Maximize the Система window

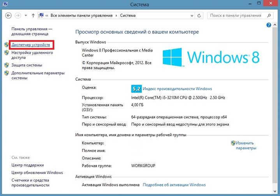coord(259,3)
